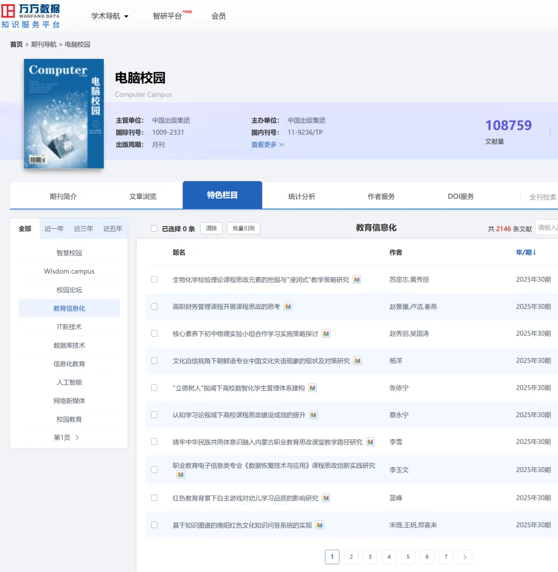Check the box for 认知学习论视域 article
The height and width of the screenshot is (572, 558).
tap(154, 415)
